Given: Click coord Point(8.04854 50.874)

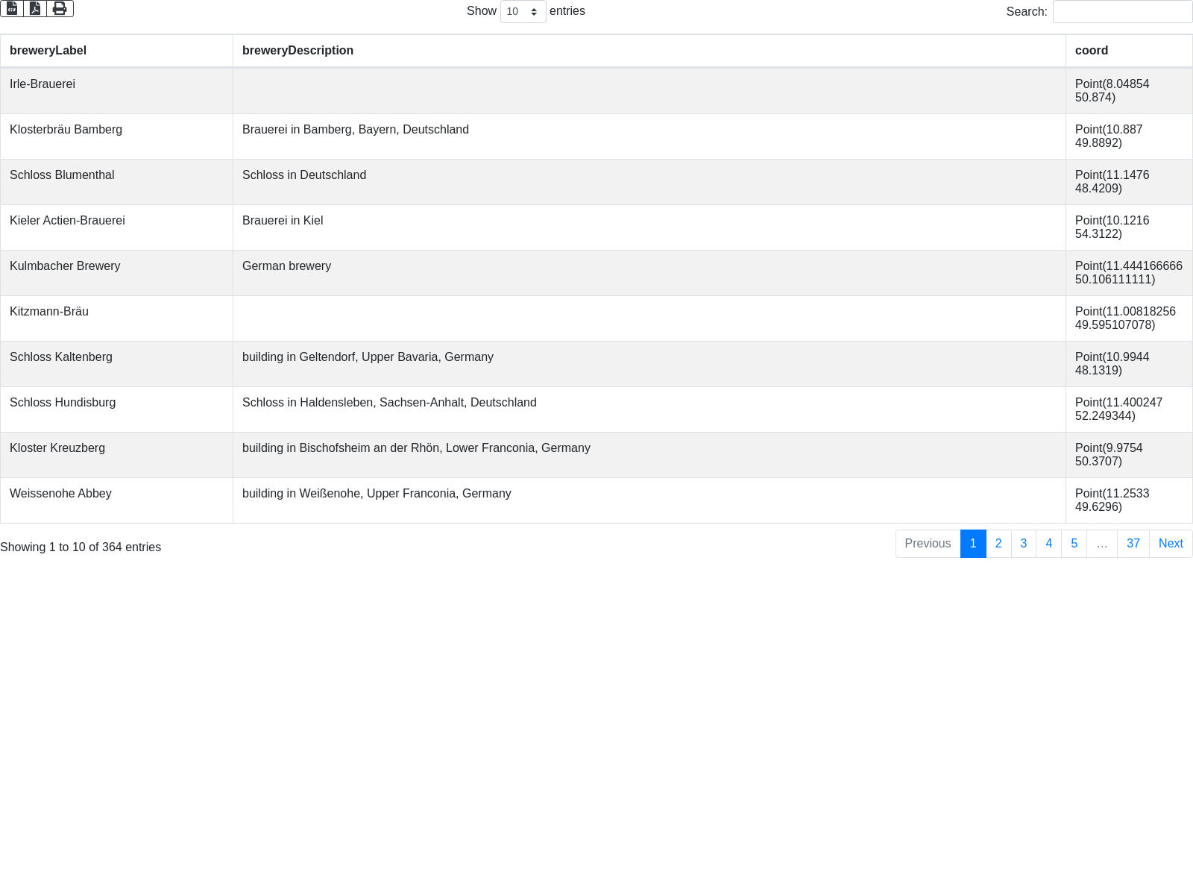Looking at the screenshot, I should click(x=1112, y=91).
